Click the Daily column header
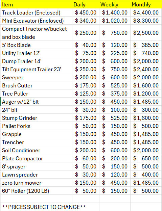162x211 pixels. coord(86,5)
